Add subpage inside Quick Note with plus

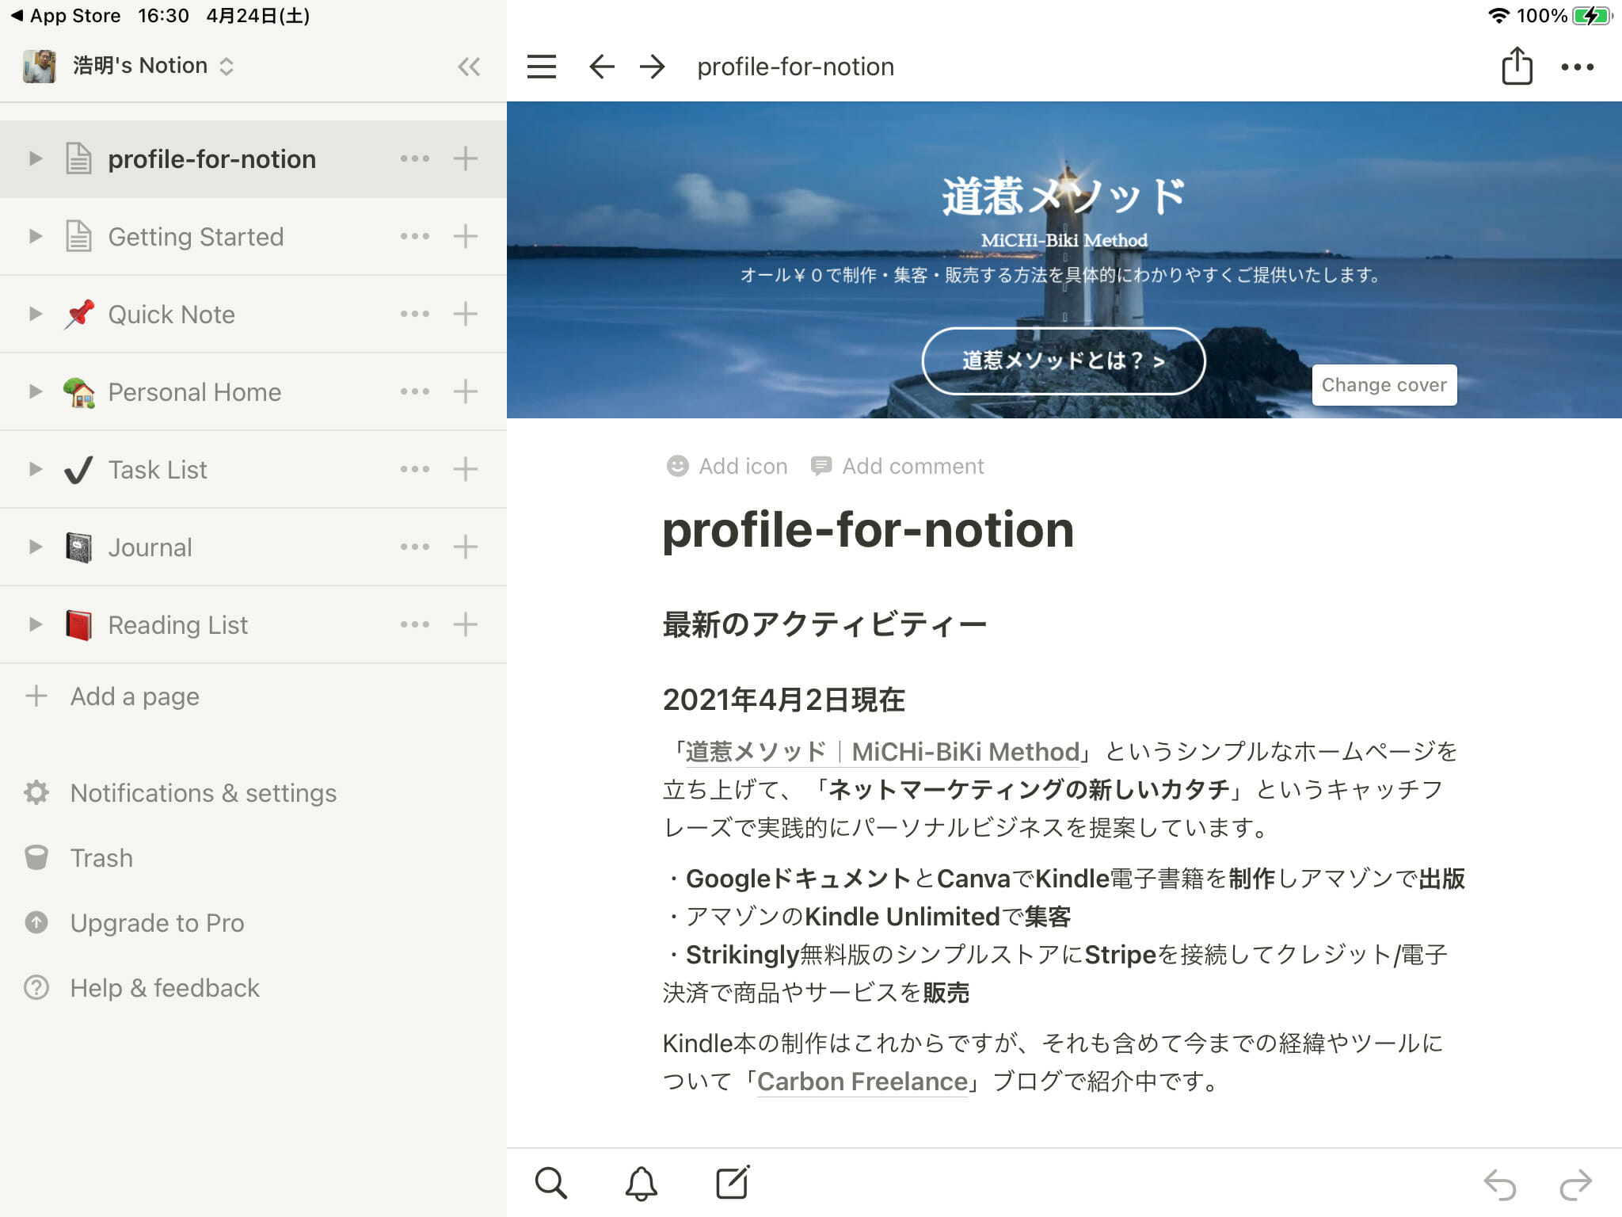point(466,314)
